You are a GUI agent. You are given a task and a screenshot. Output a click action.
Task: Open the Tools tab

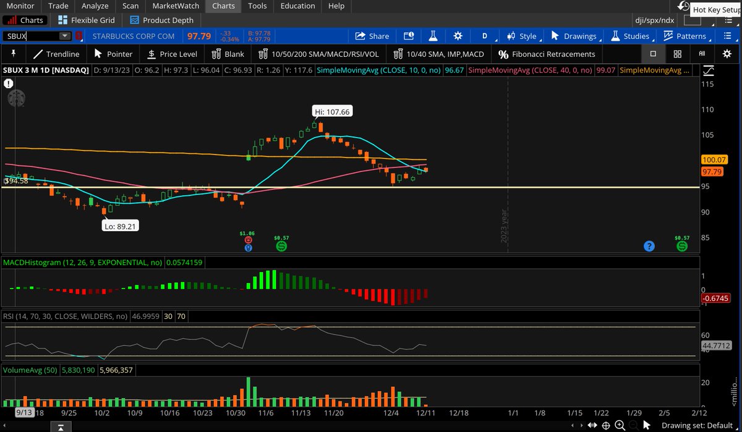coord(257,6)
